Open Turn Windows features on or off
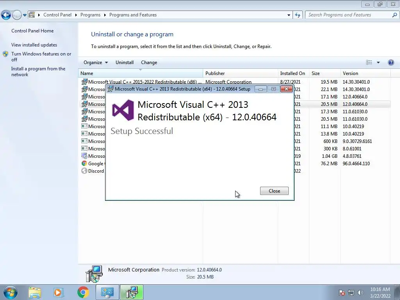The image size is (400, 300). click(x=41, y=57)
